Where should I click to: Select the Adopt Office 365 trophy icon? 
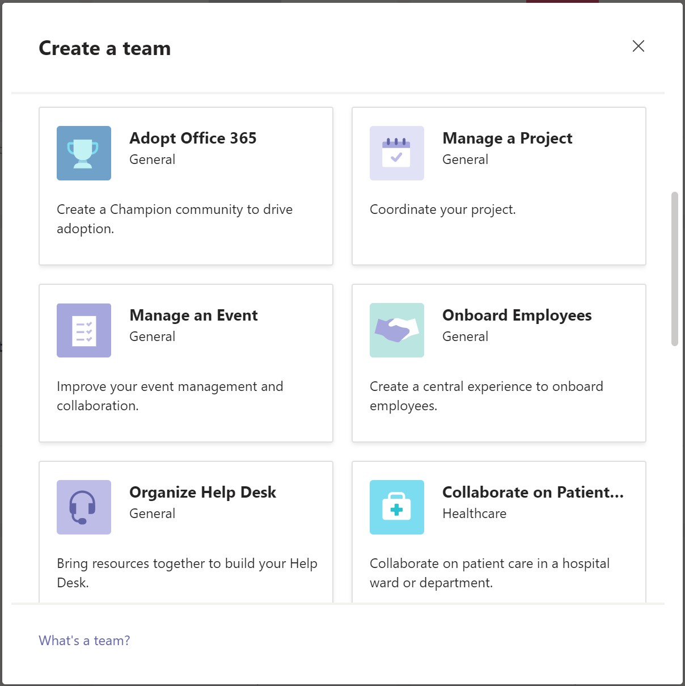click(x=83, y=153)
